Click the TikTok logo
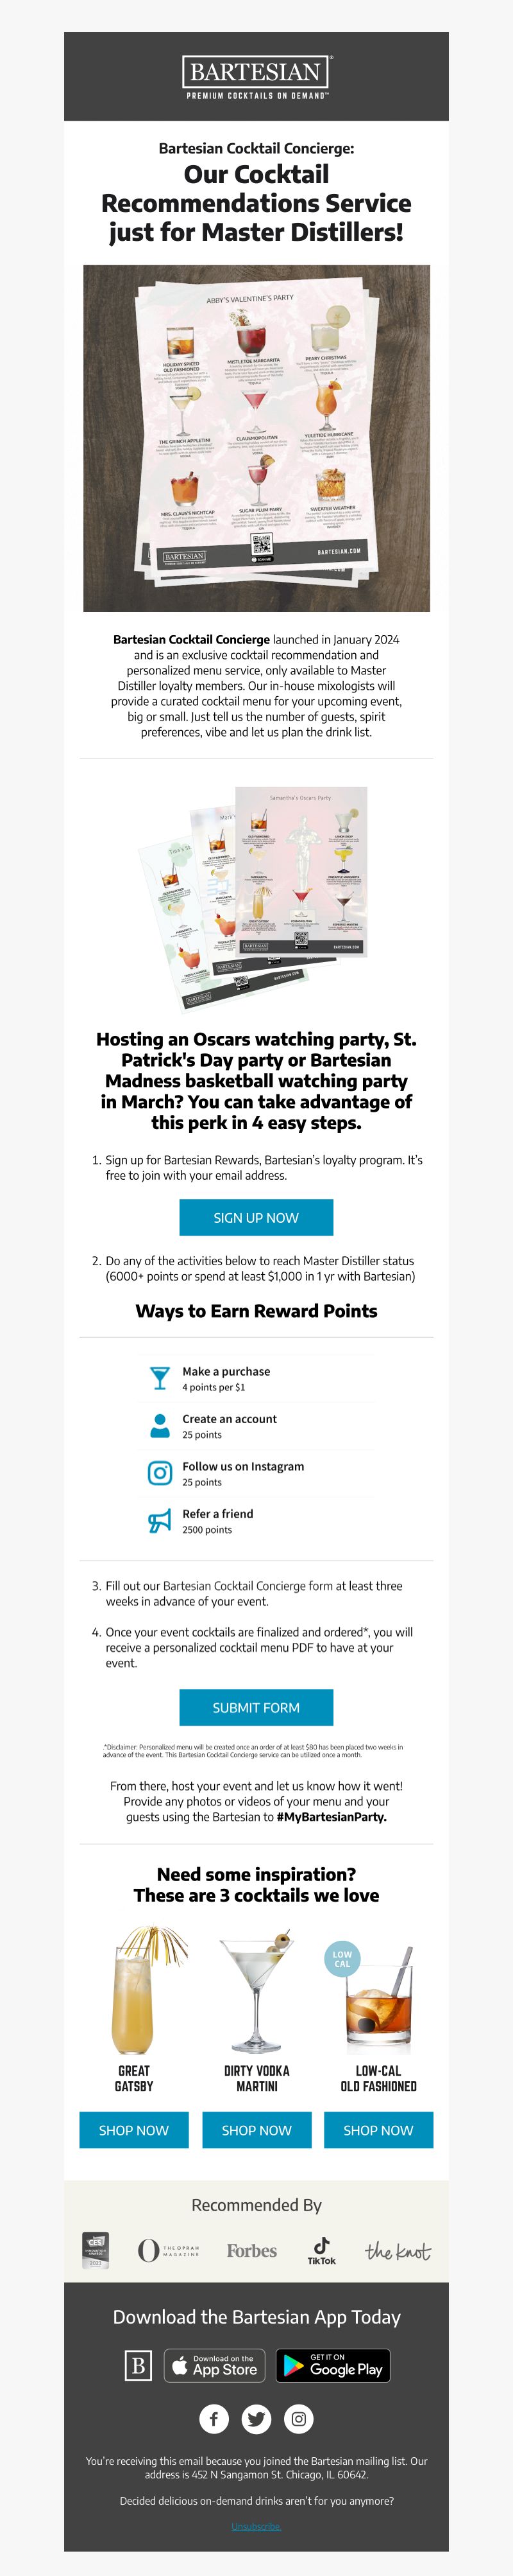 (x=321, y=2251)
